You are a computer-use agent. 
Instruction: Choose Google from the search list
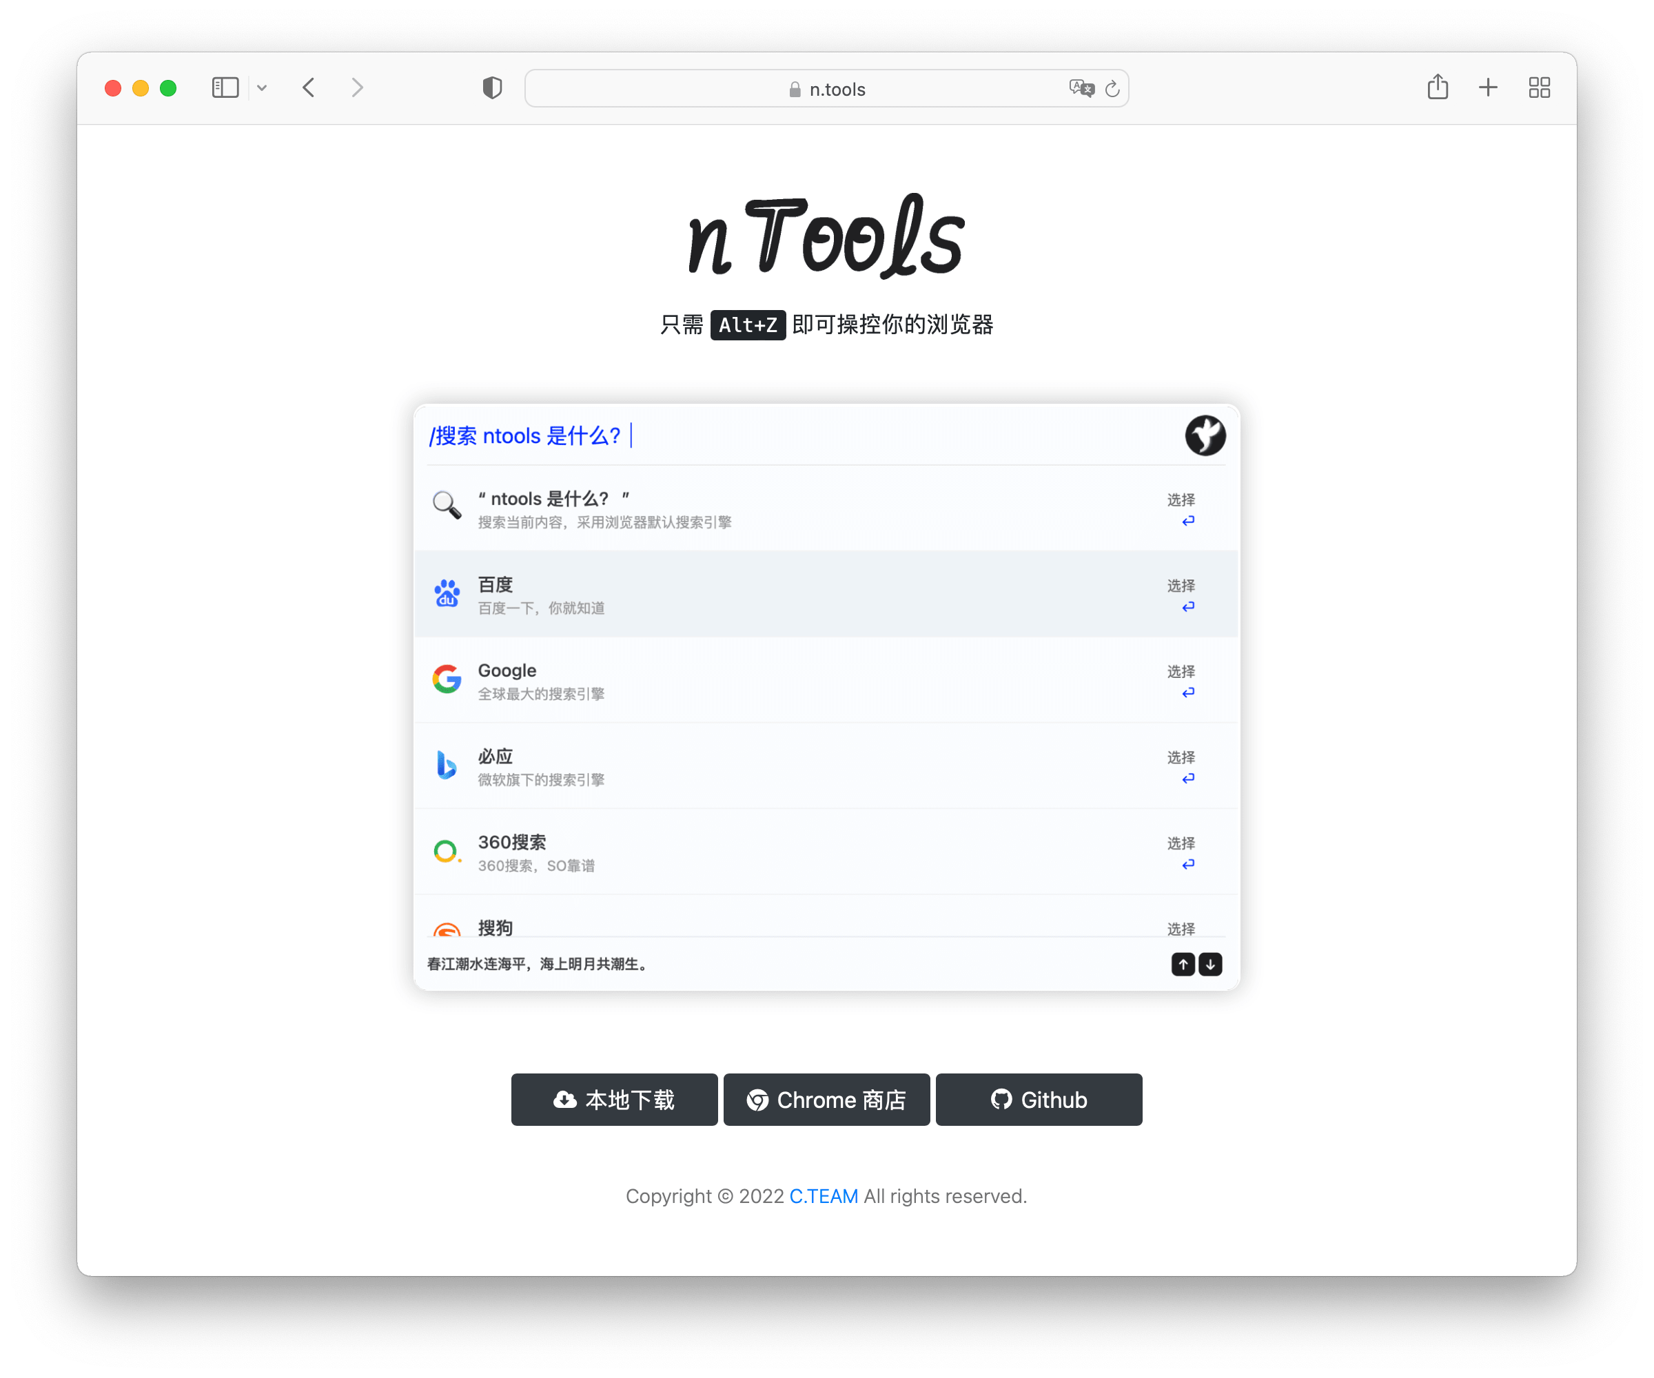coord(826,680)
